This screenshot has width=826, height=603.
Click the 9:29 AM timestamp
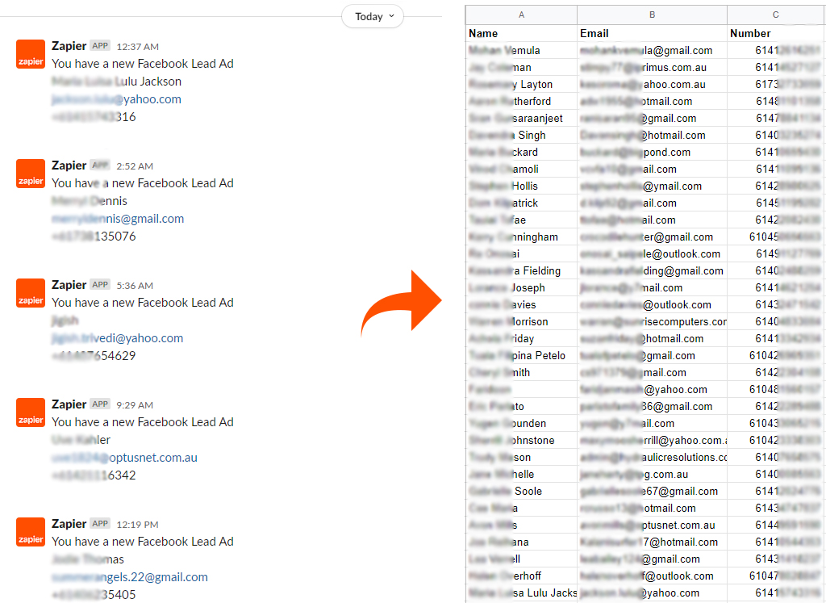[x=135, y=405]
